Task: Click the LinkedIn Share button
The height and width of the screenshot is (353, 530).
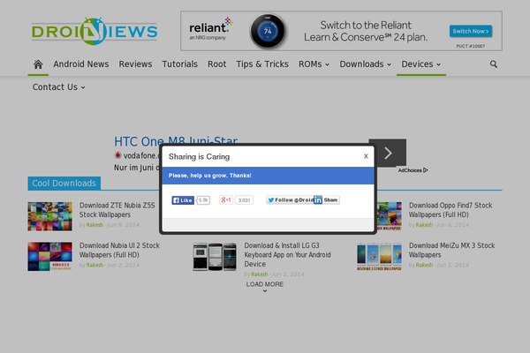Action: pyautogui.click(x=327, y=200)
